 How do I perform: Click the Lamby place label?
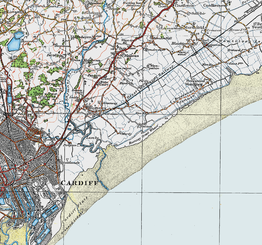click(92, 138)
